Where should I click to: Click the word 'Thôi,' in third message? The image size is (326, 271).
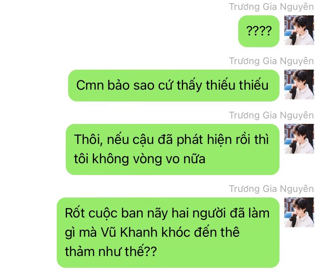point(88,140)
